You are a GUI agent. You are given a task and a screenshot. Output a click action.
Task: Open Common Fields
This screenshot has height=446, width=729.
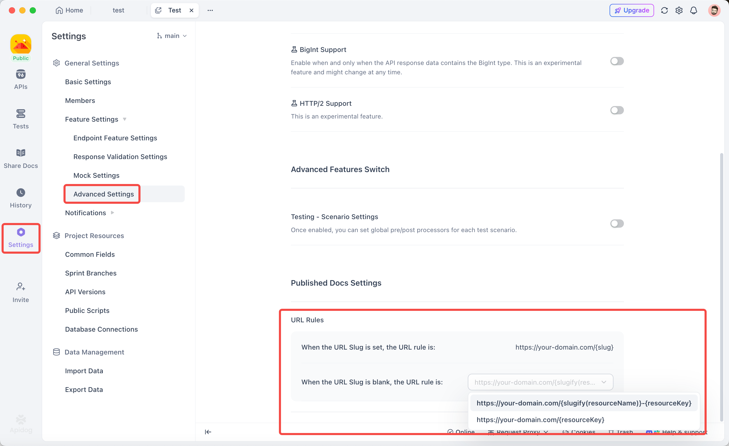tap(90, 254)
